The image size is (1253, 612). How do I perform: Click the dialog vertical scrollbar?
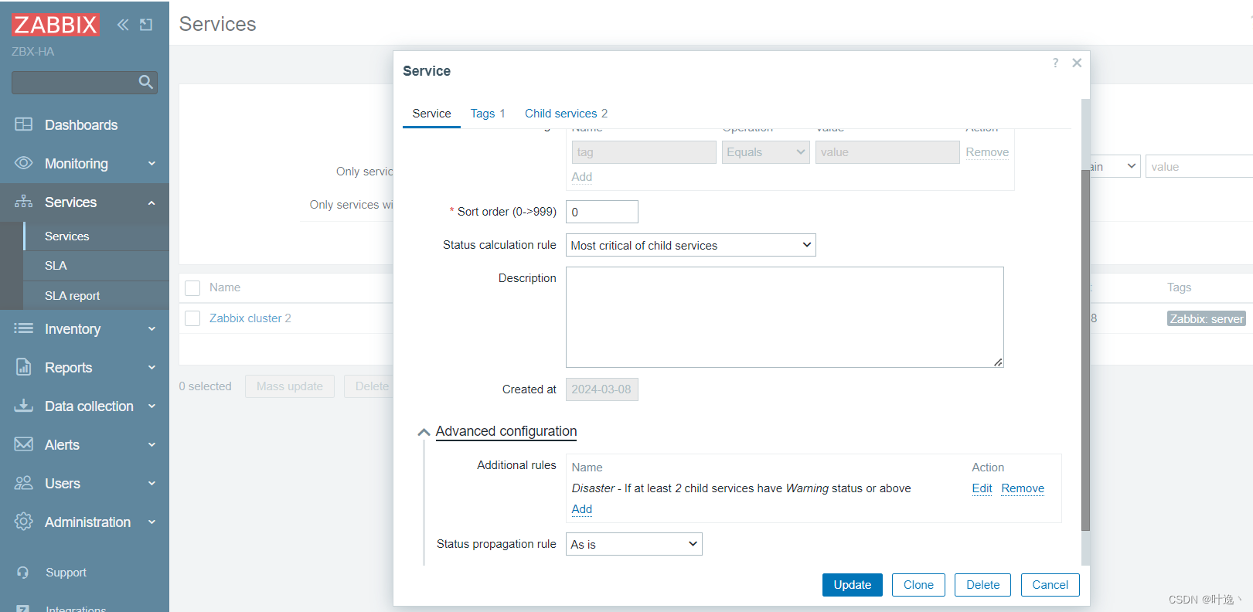[x=1085, y=349]
